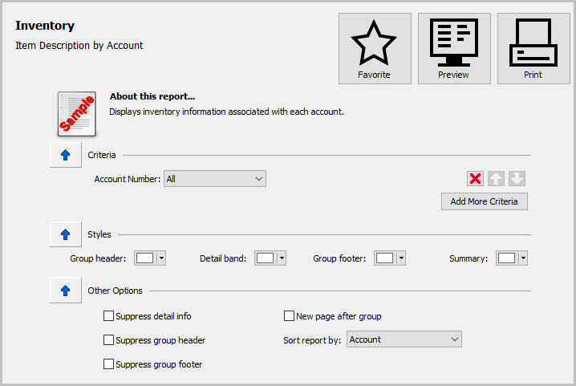Open the report Preview
This screenshot has width=576, height=386.
pos(454,48)
